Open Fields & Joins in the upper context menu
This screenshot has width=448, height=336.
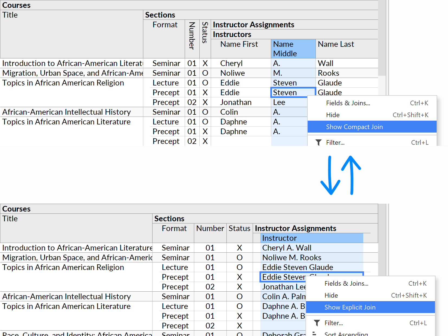pyautogui.click(x=348, y=103)
